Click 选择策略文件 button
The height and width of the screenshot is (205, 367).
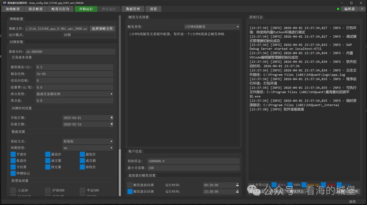click(x=102, y=29)
